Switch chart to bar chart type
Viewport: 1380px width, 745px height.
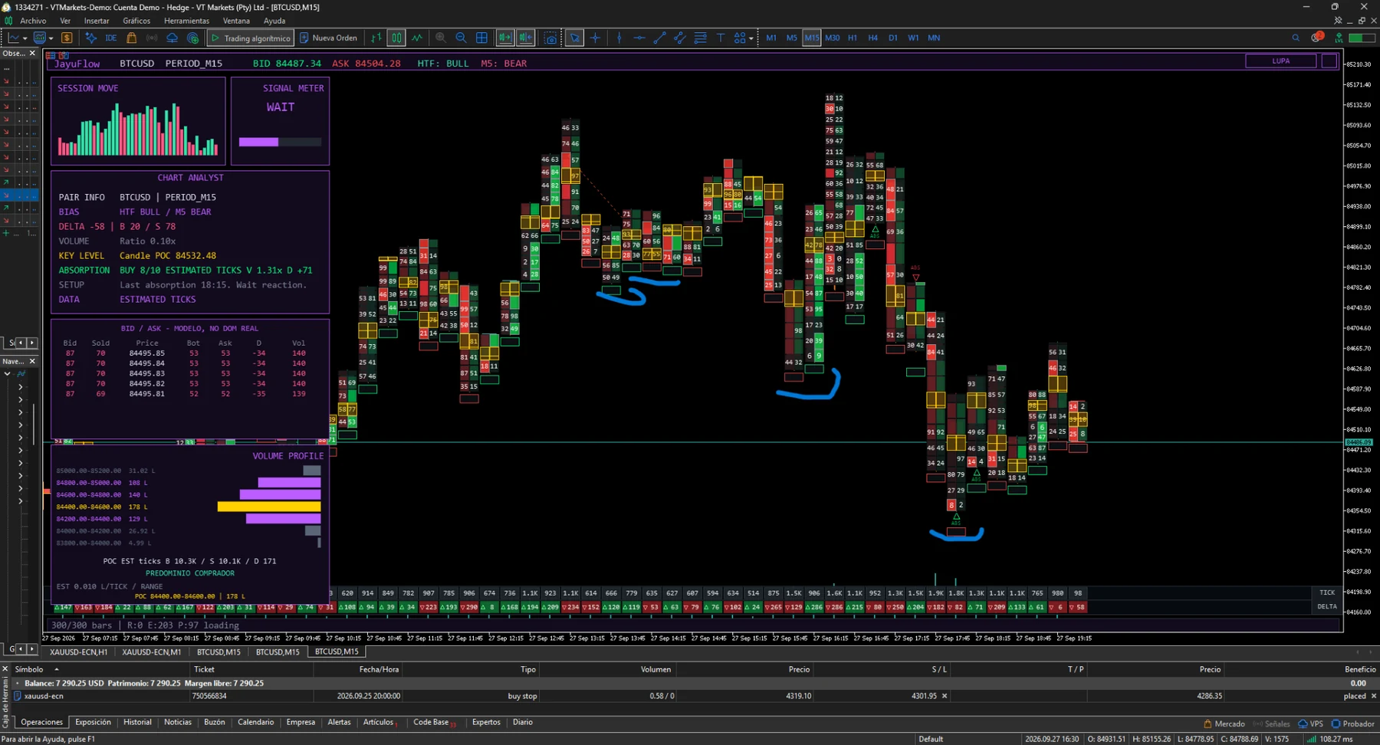[376, 38]
